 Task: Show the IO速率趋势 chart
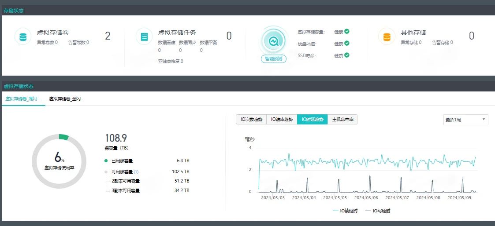point(282,120)
